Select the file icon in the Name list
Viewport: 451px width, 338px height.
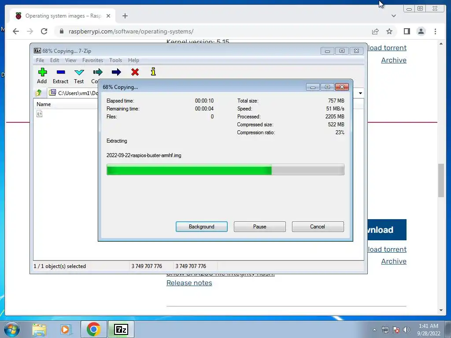[39, 114]
